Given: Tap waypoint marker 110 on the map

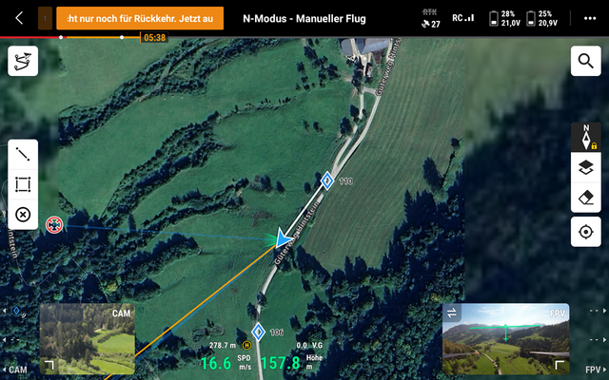Looking at the screenshot, I should pyautogui.click(x=327, y=180).
